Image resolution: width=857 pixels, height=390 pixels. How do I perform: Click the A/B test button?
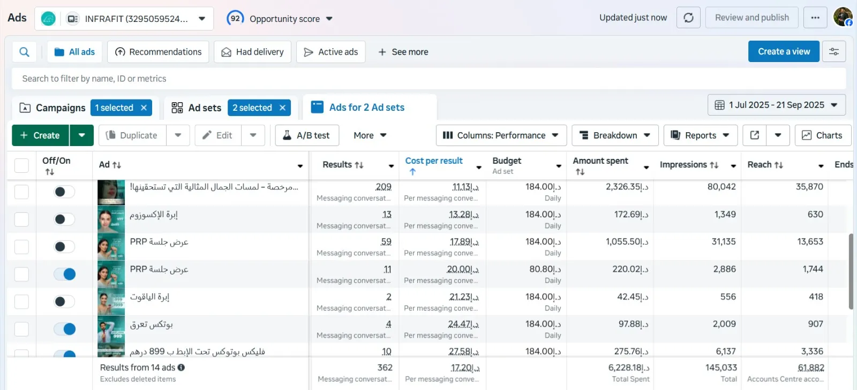tap(307, 135)
